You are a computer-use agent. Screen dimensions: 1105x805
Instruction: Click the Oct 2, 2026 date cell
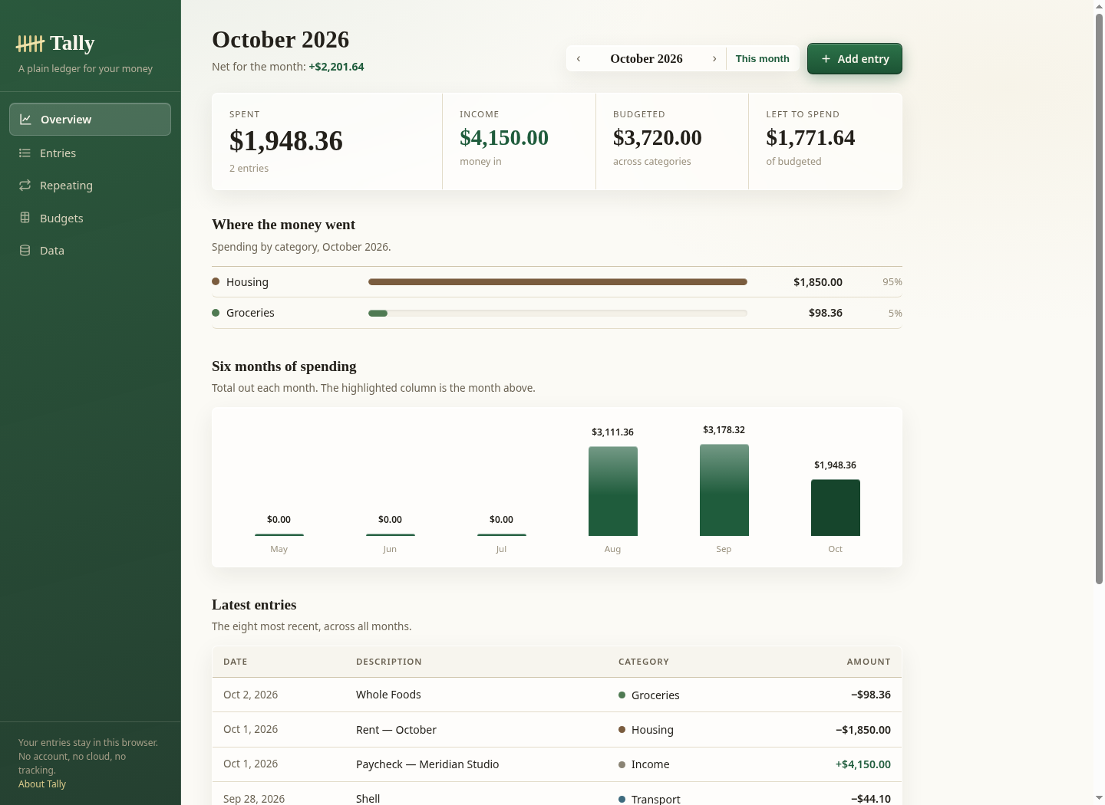point(251,695)
